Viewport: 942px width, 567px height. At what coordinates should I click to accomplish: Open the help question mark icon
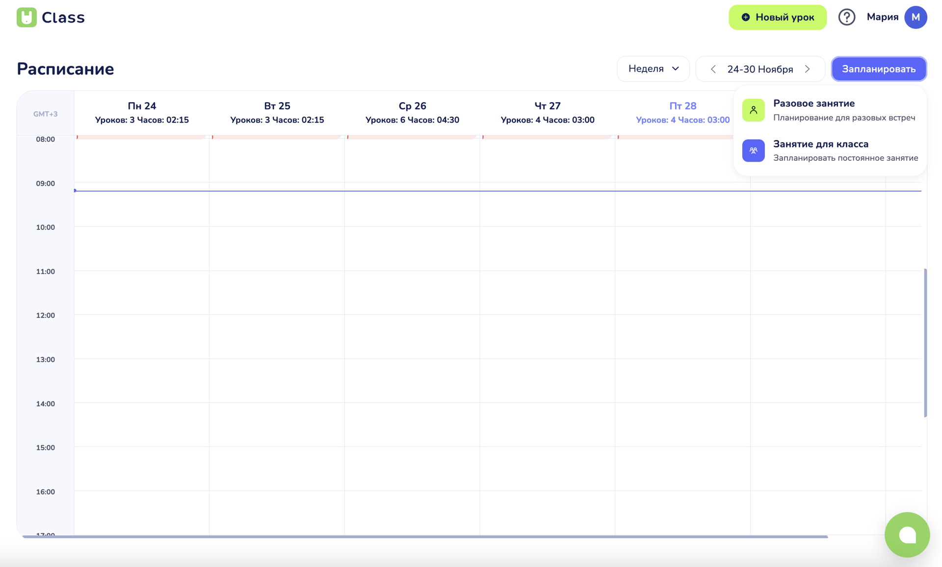click(x=846, y=17)
